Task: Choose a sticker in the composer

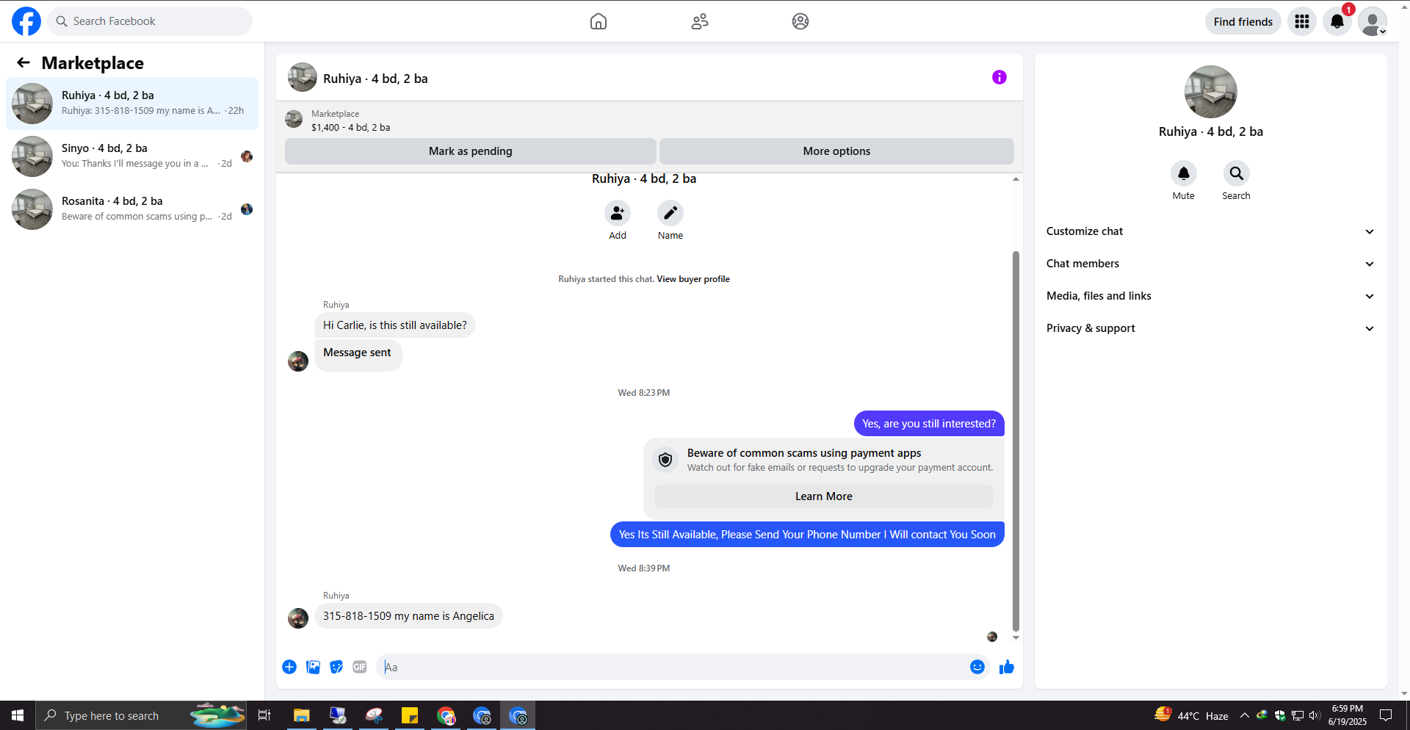Action: (336, 667)
